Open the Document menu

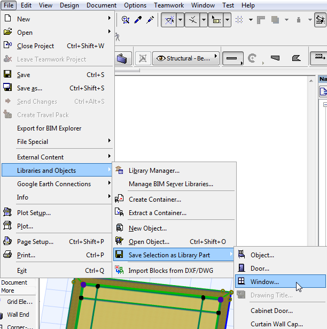click(x=102, y=5)
